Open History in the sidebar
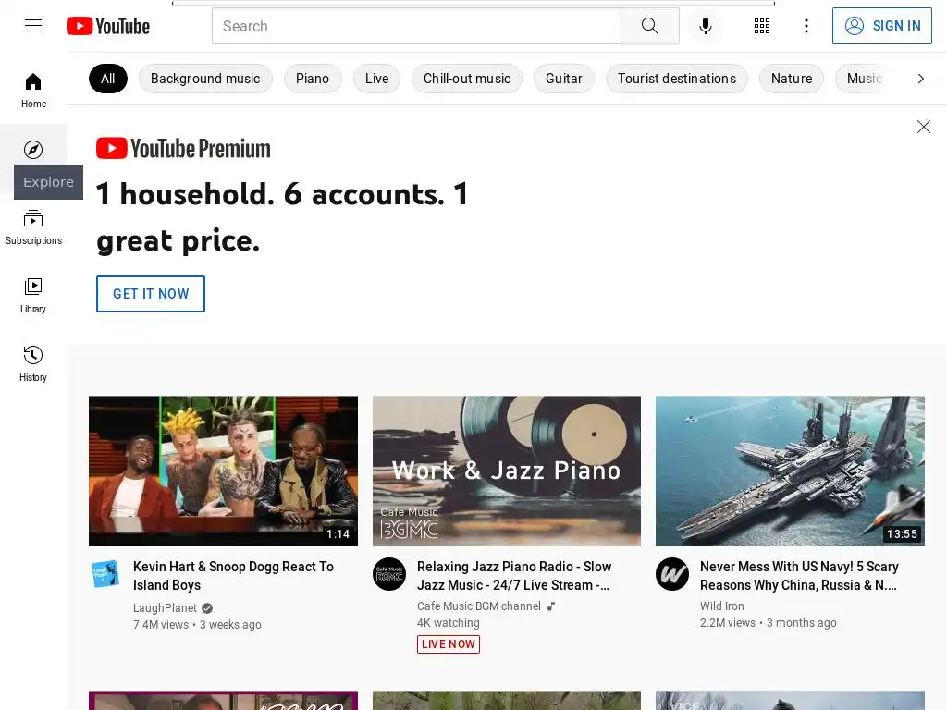Screen dimensions: 947x710 click(33, 364)
